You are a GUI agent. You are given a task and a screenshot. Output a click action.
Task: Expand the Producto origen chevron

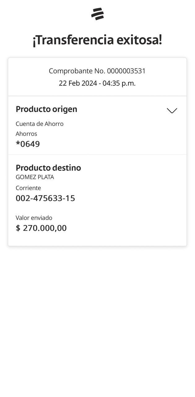172,110
